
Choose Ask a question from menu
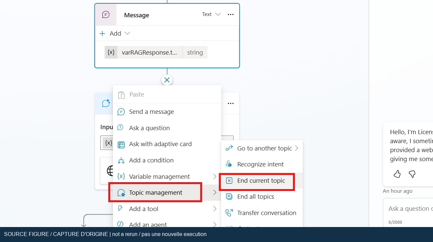point(167,128)
